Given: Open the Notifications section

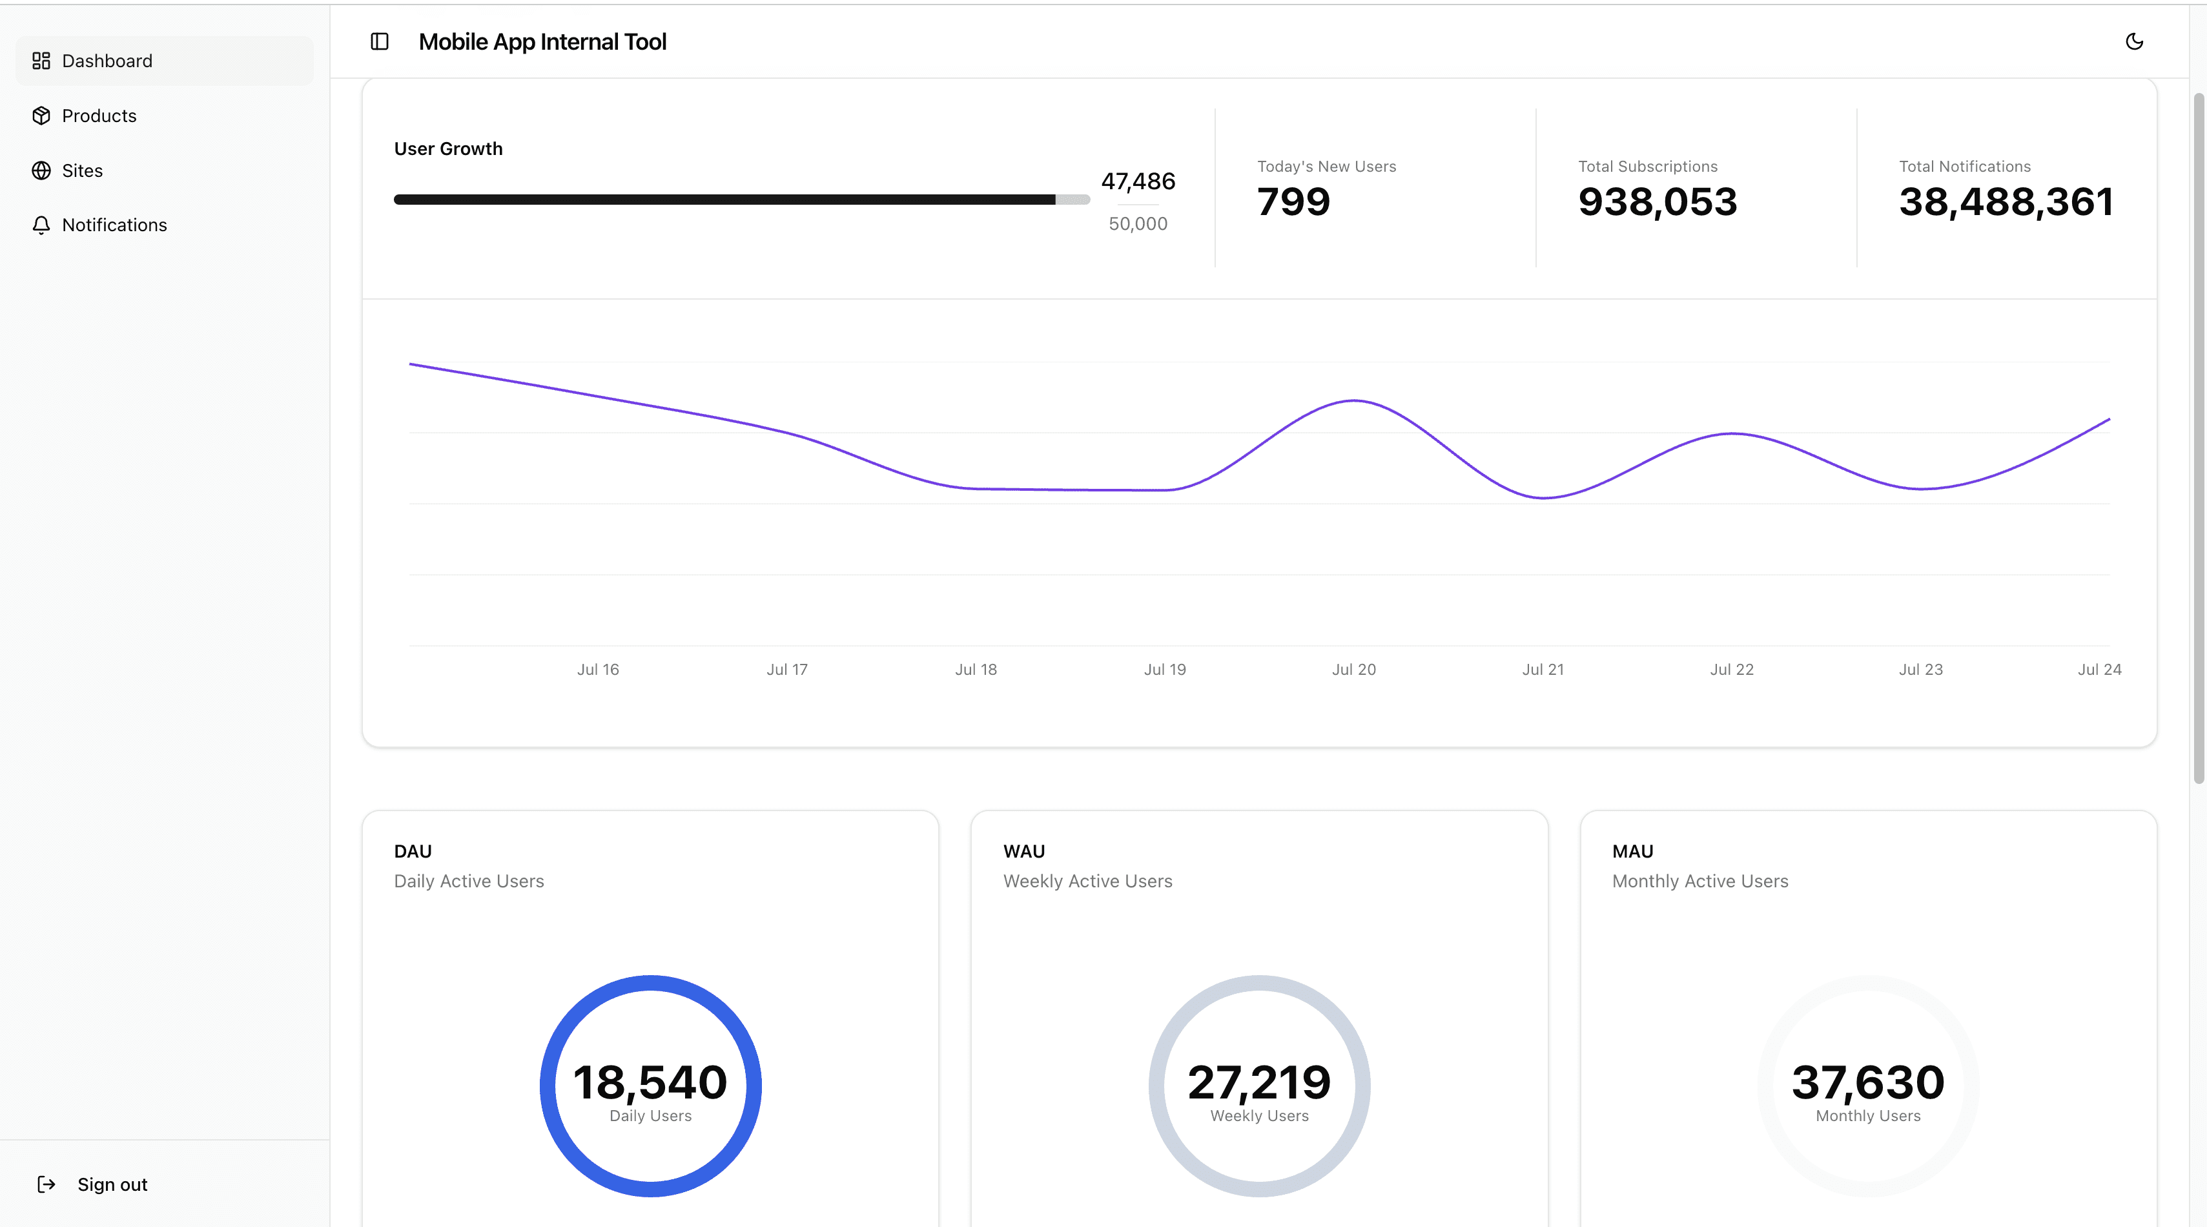Looking at the screenshot, I should pyautogui.click(x=114, y=225).
